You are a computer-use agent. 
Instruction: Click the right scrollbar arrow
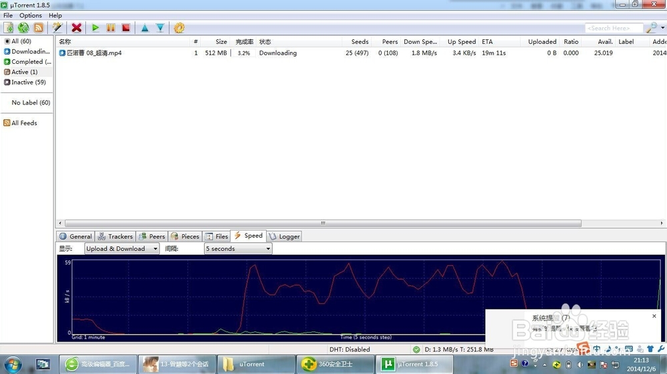(662, 223)
